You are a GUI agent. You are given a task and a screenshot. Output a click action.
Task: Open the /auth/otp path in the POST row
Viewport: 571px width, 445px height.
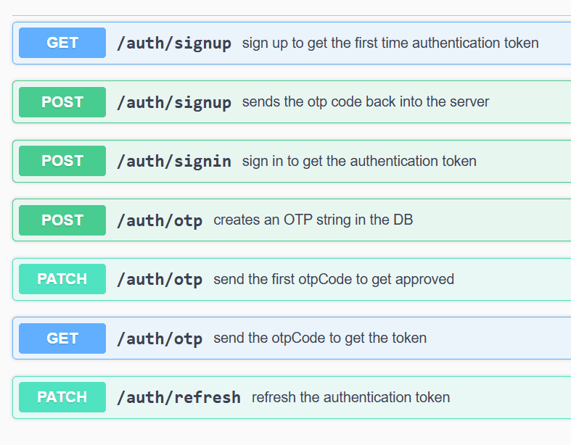click(x=160, y=220)
